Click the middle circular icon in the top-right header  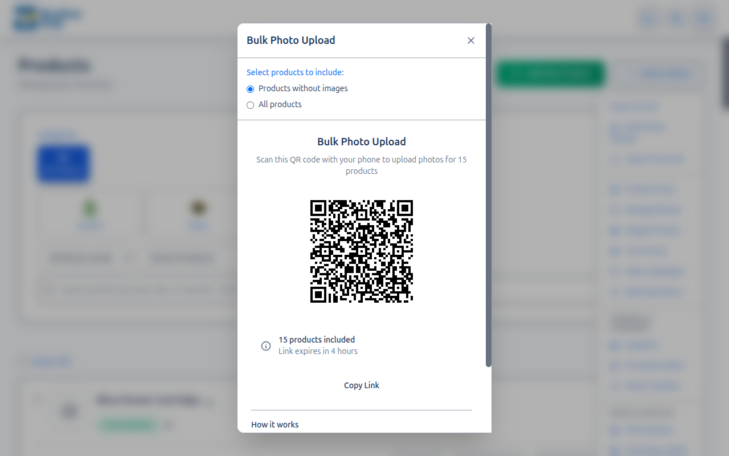pos(675,18)
